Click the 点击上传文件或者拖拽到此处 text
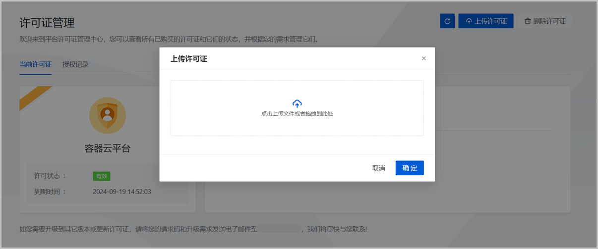Viewport: 598px width, 249px height. (297, 114)
